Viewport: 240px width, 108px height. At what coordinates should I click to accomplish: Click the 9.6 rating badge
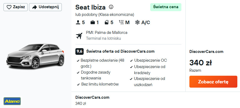pyautogui.click(x=79, y=51)
